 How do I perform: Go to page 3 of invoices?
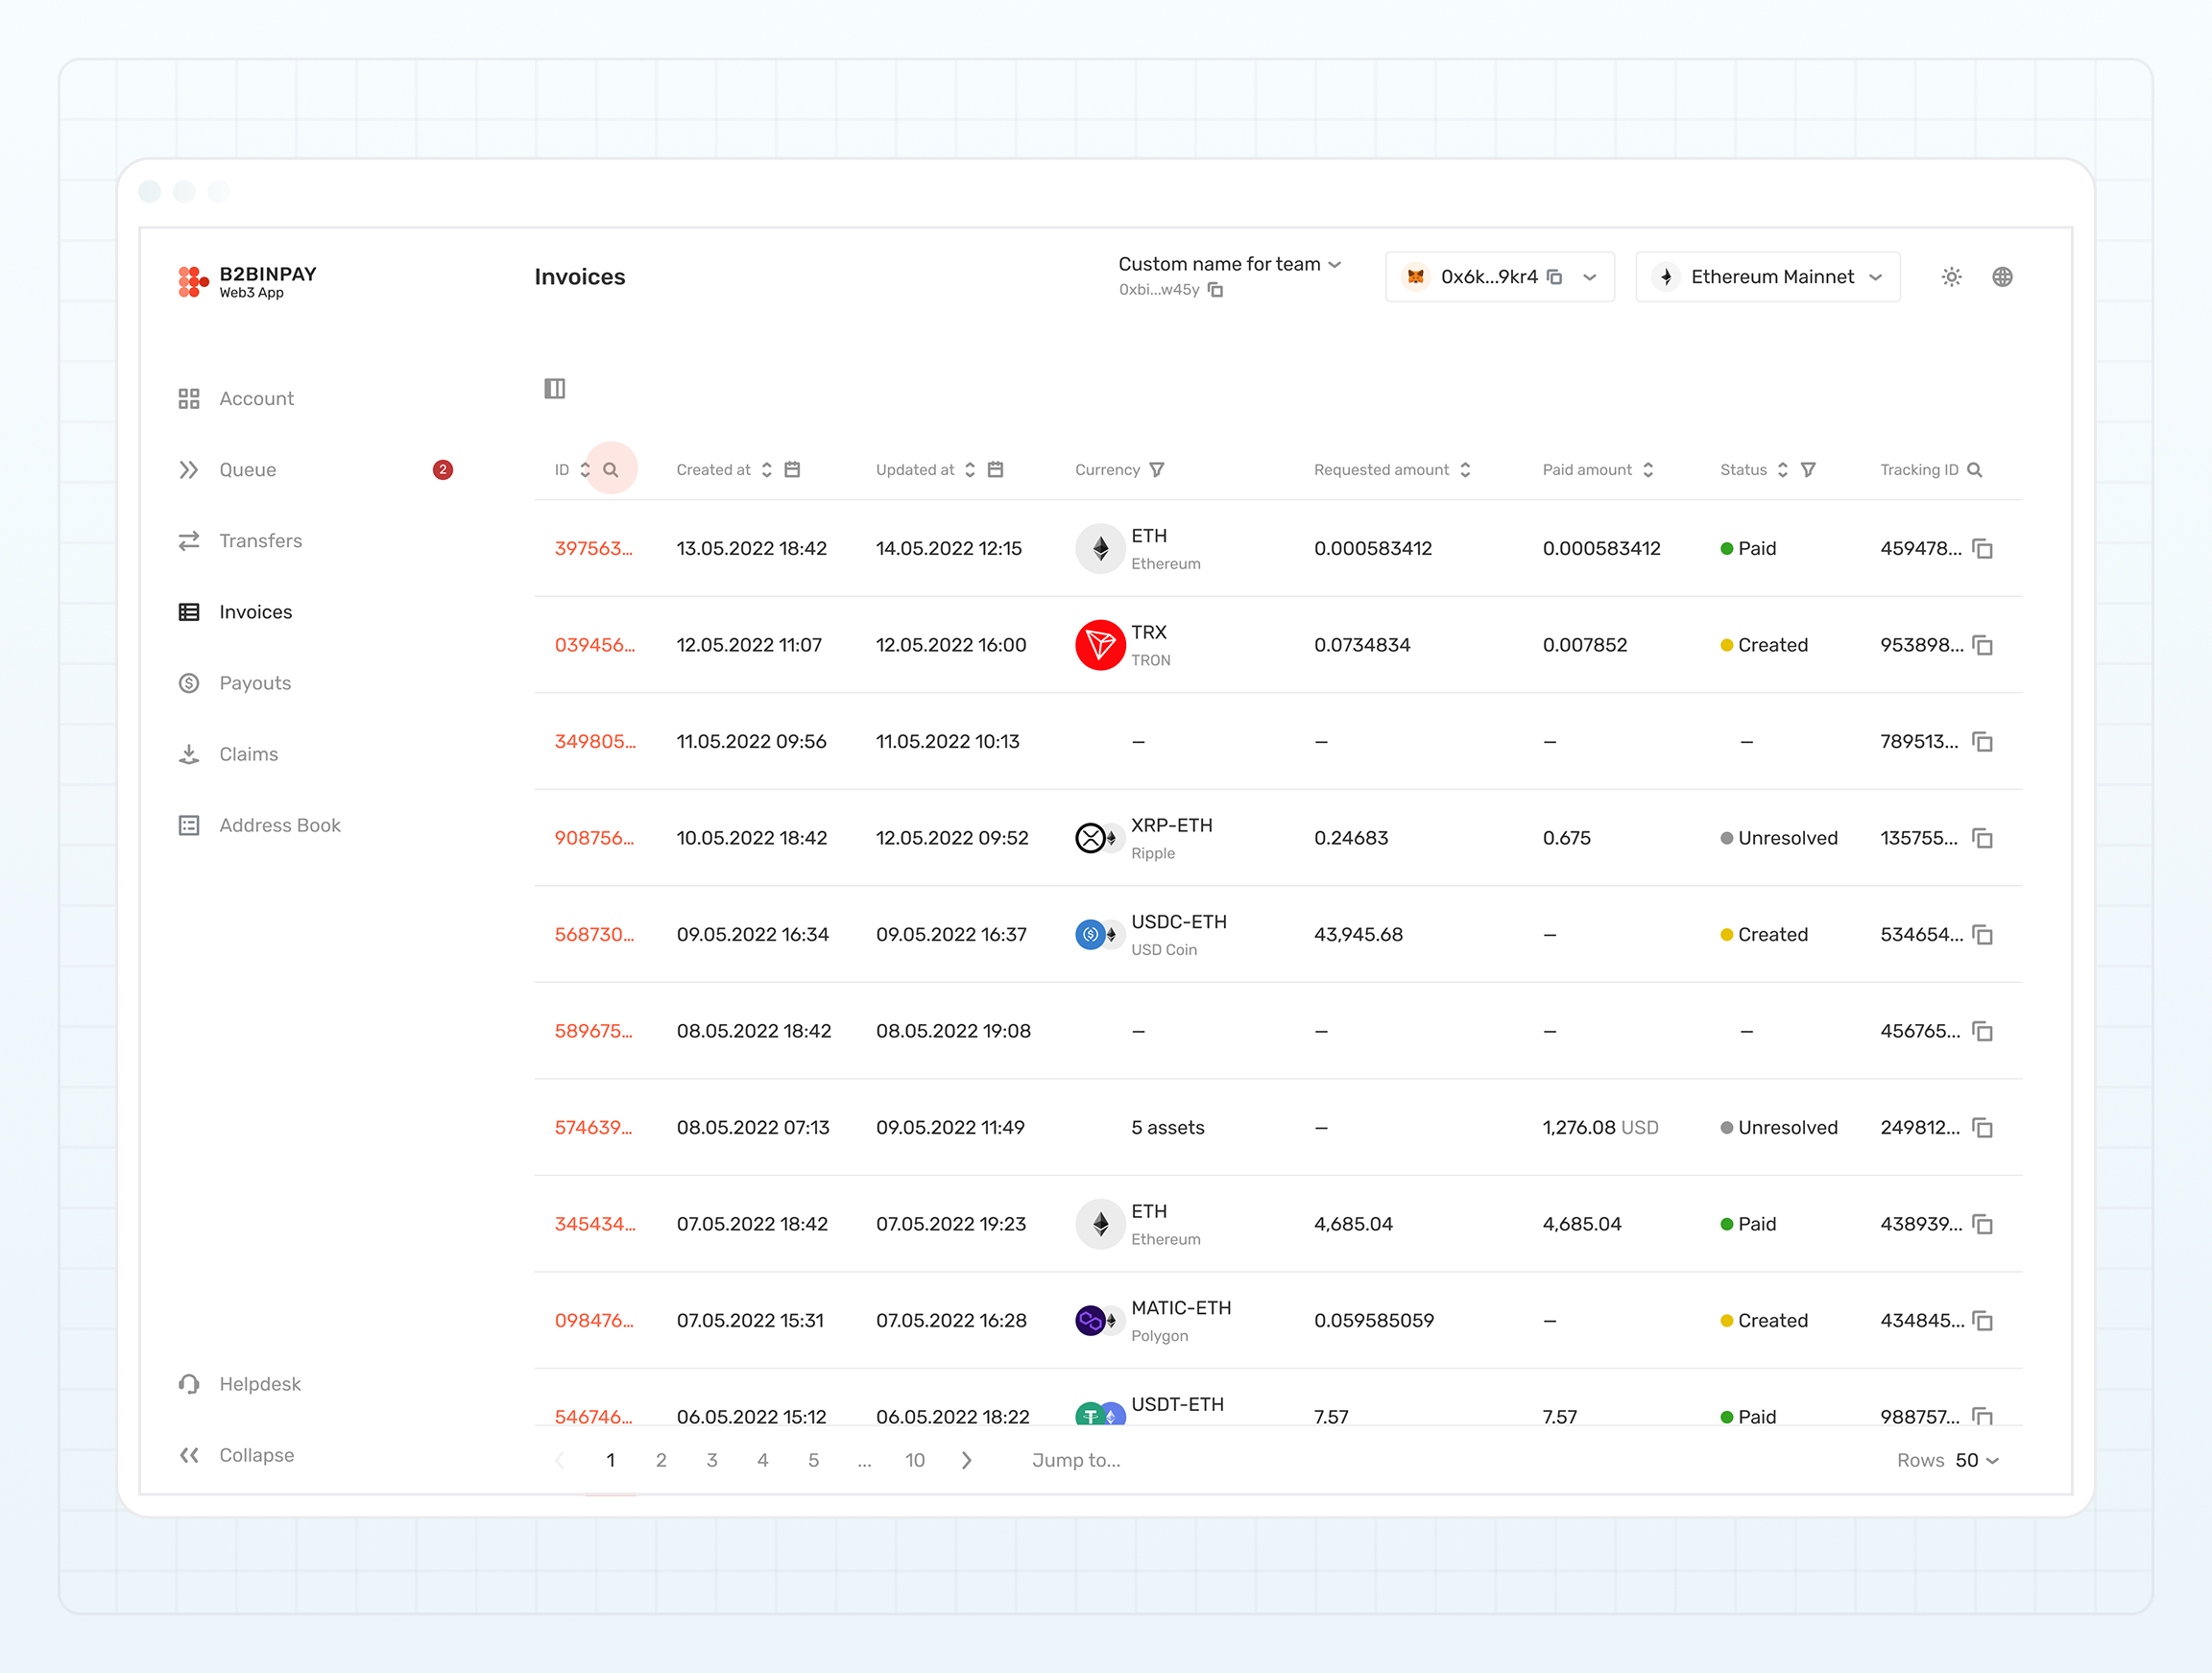712,1460
